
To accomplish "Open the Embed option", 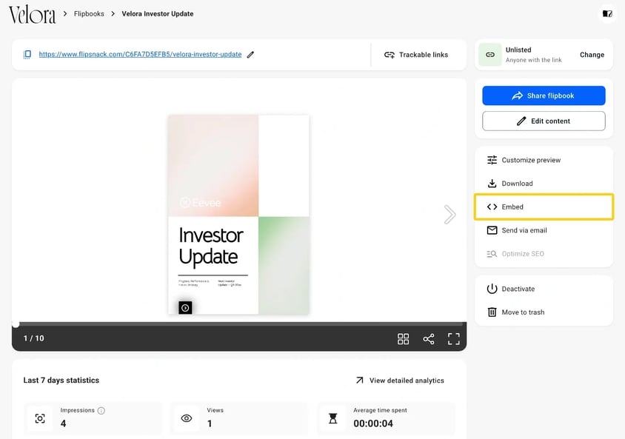I will pyautogui.click(x=544, y=207).
